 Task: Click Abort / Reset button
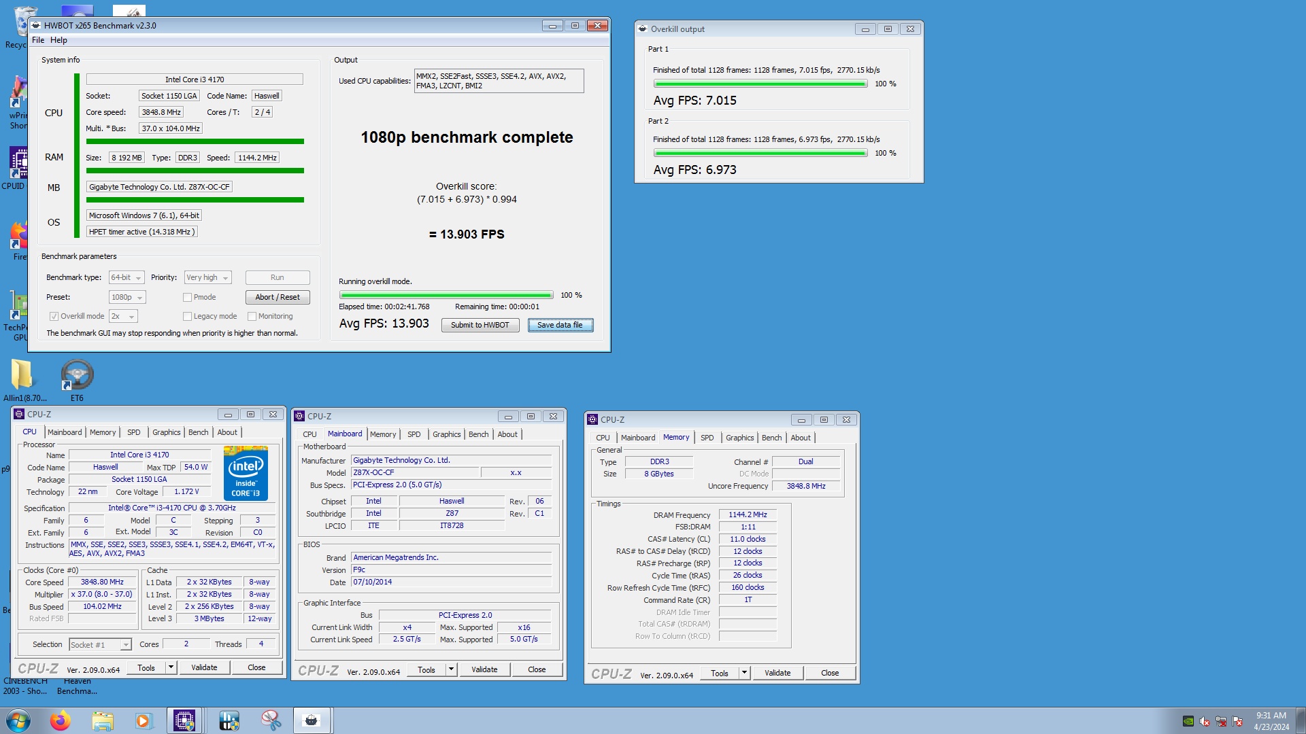(278, 297)
